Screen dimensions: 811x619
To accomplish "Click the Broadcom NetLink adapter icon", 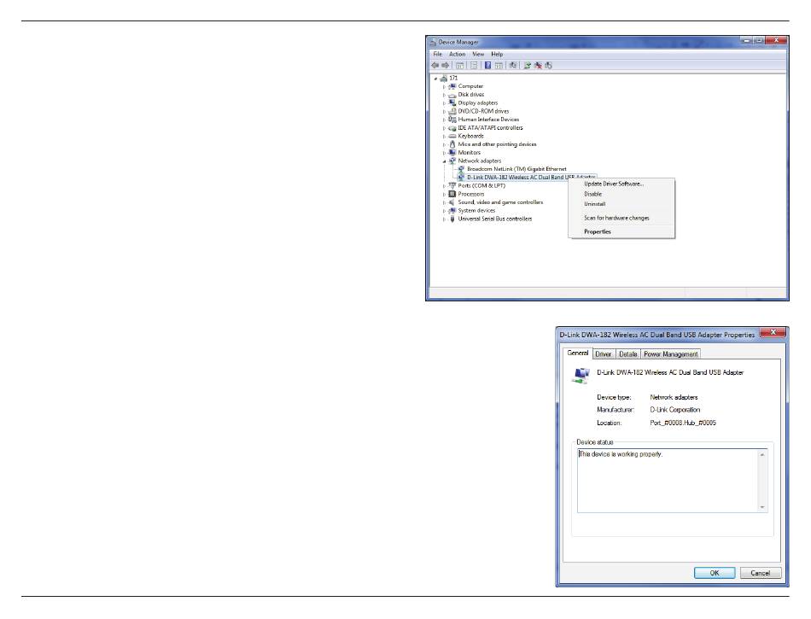I will pyautogui.click(x=461, y=169).
